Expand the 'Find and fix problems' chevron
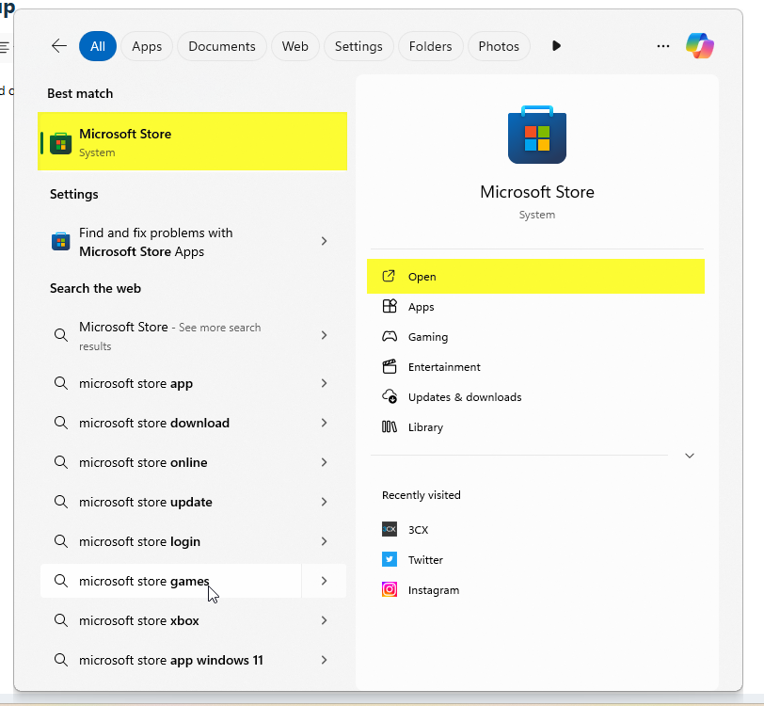 (324, 241)
